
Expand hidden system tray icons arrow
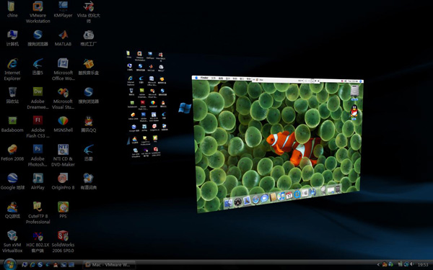(x=378, y=265)
